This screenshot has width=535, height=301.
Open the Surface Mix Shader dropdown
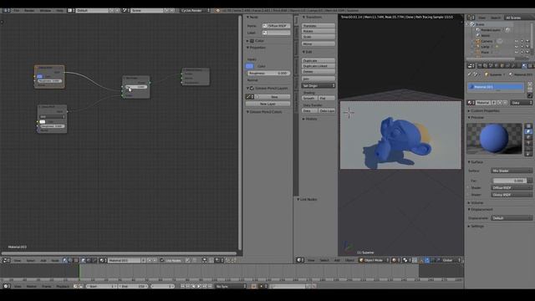coord(512,171)
